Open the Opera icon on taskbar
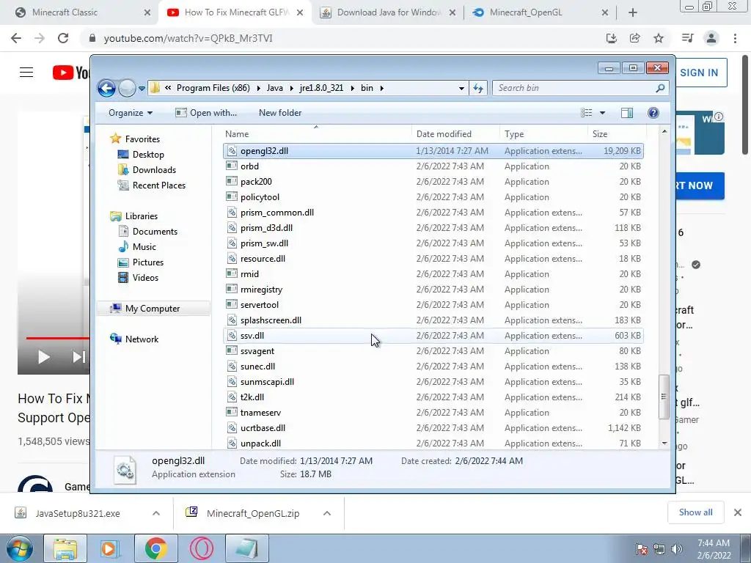This screenshot has width=751, height=563. click(201, 548)
